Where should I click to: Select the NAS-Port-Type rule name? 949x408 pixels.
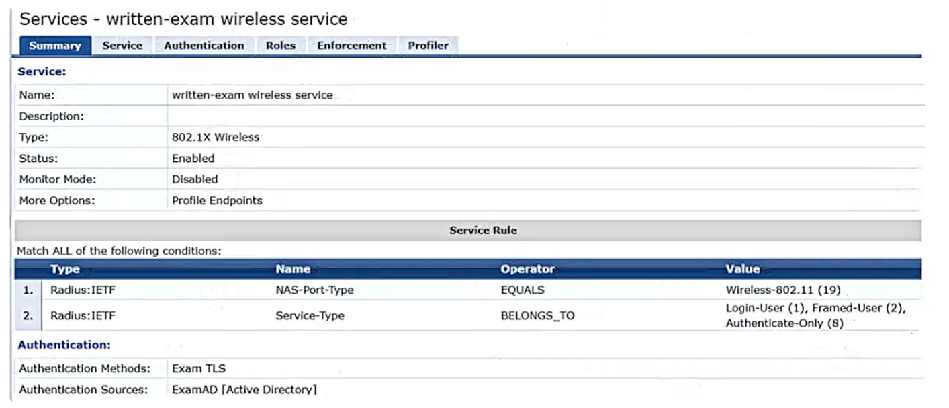(314, 290)
